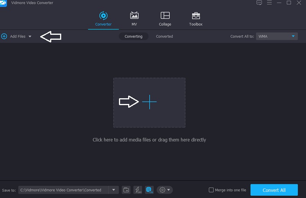Open the gear settings menu
Image resolution: width=306 pixels, height=198 pixels.
pyautogui.click(x=165, y=190)
